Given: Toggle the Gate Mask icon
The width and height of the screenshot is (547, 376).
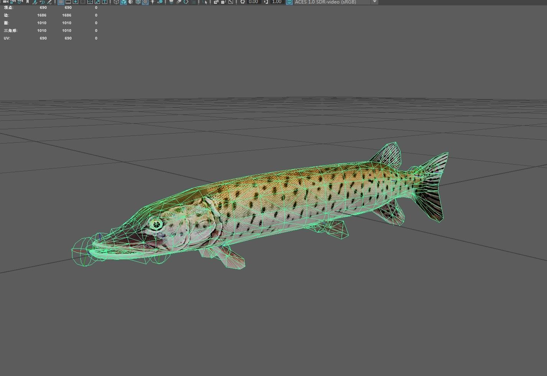Looking at the screenshot, I should point(82,2).
